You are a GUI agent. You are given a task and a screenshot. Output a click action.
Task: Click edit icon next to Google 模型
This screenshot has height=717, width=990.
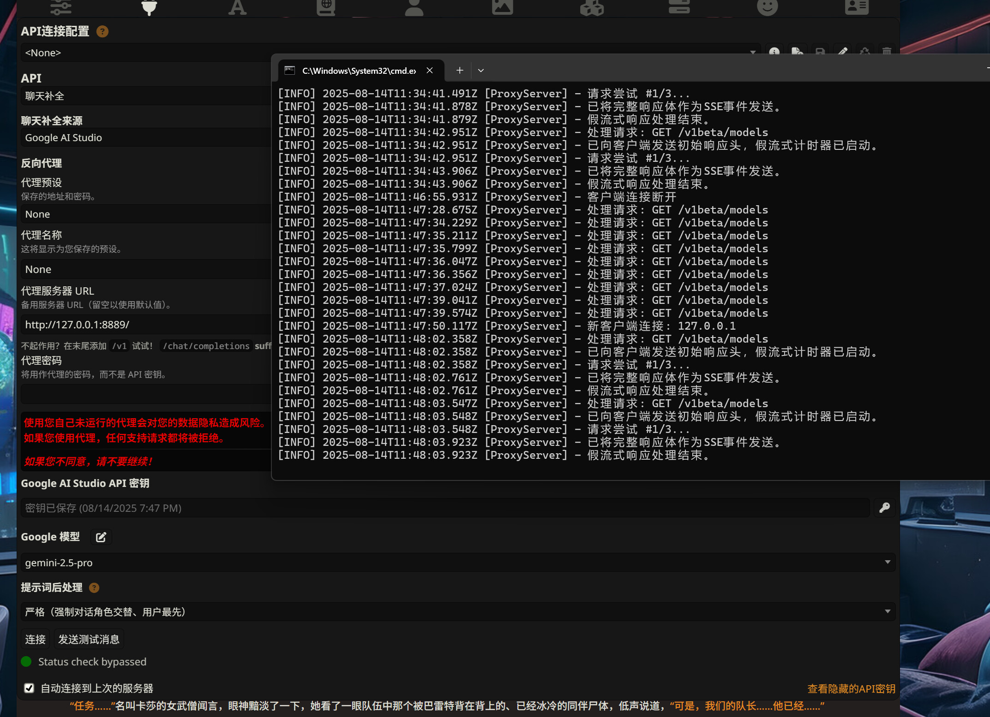[x=101, y=537]
